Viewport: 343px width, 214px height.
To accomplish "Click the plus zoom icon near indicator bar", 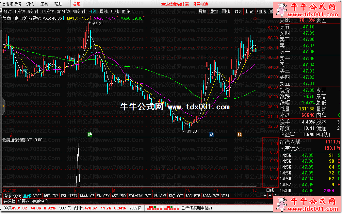I will click(x=265, y=196).
